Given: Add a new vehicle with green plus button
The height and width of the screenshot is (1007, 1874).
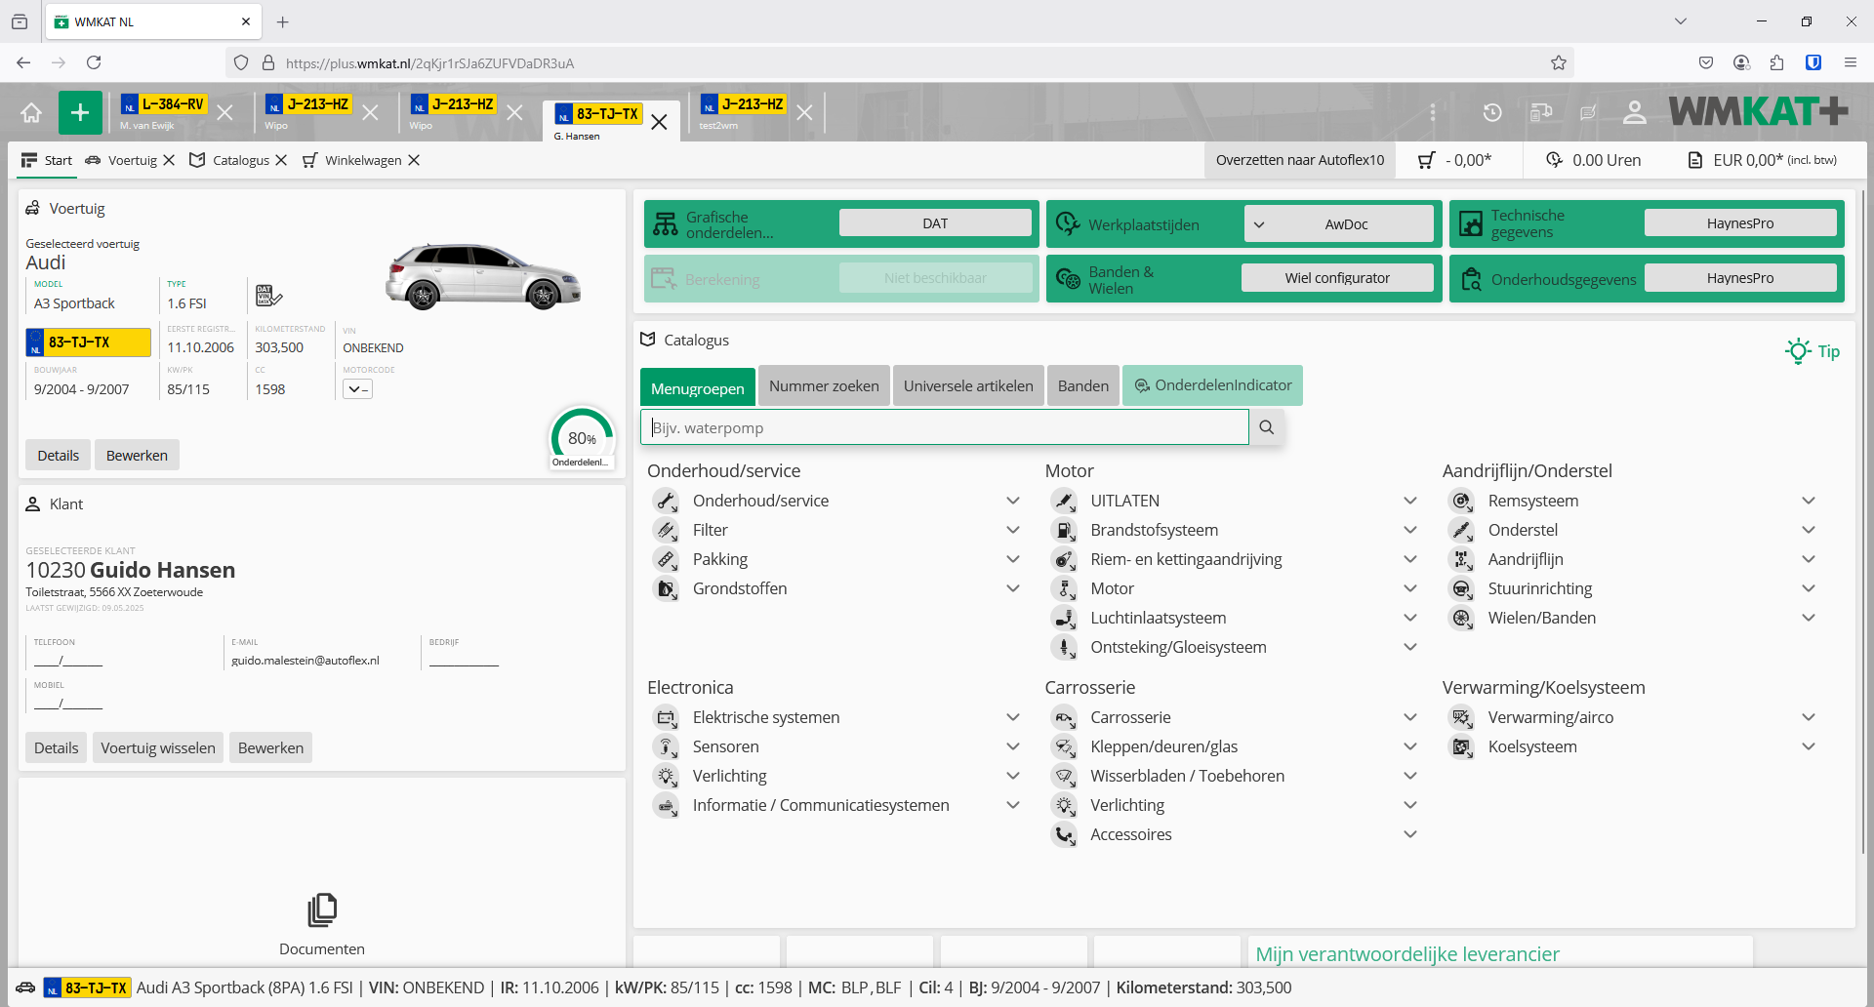Looking at the screenshot, I should click(x=80, y=113).
